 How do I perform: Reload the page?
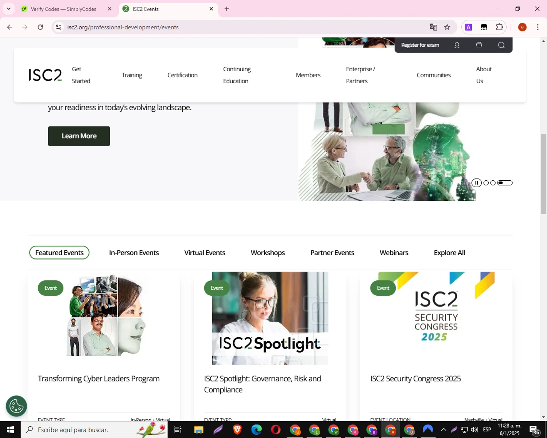[40, 27]
